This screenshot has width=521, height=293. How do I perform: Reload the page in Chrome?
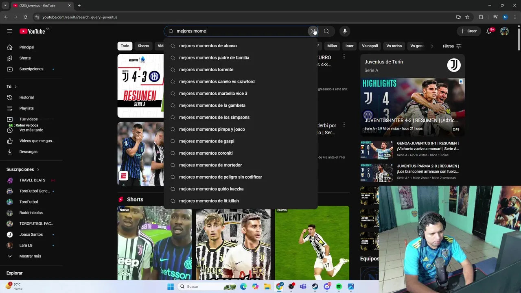[x=25, y=17]
